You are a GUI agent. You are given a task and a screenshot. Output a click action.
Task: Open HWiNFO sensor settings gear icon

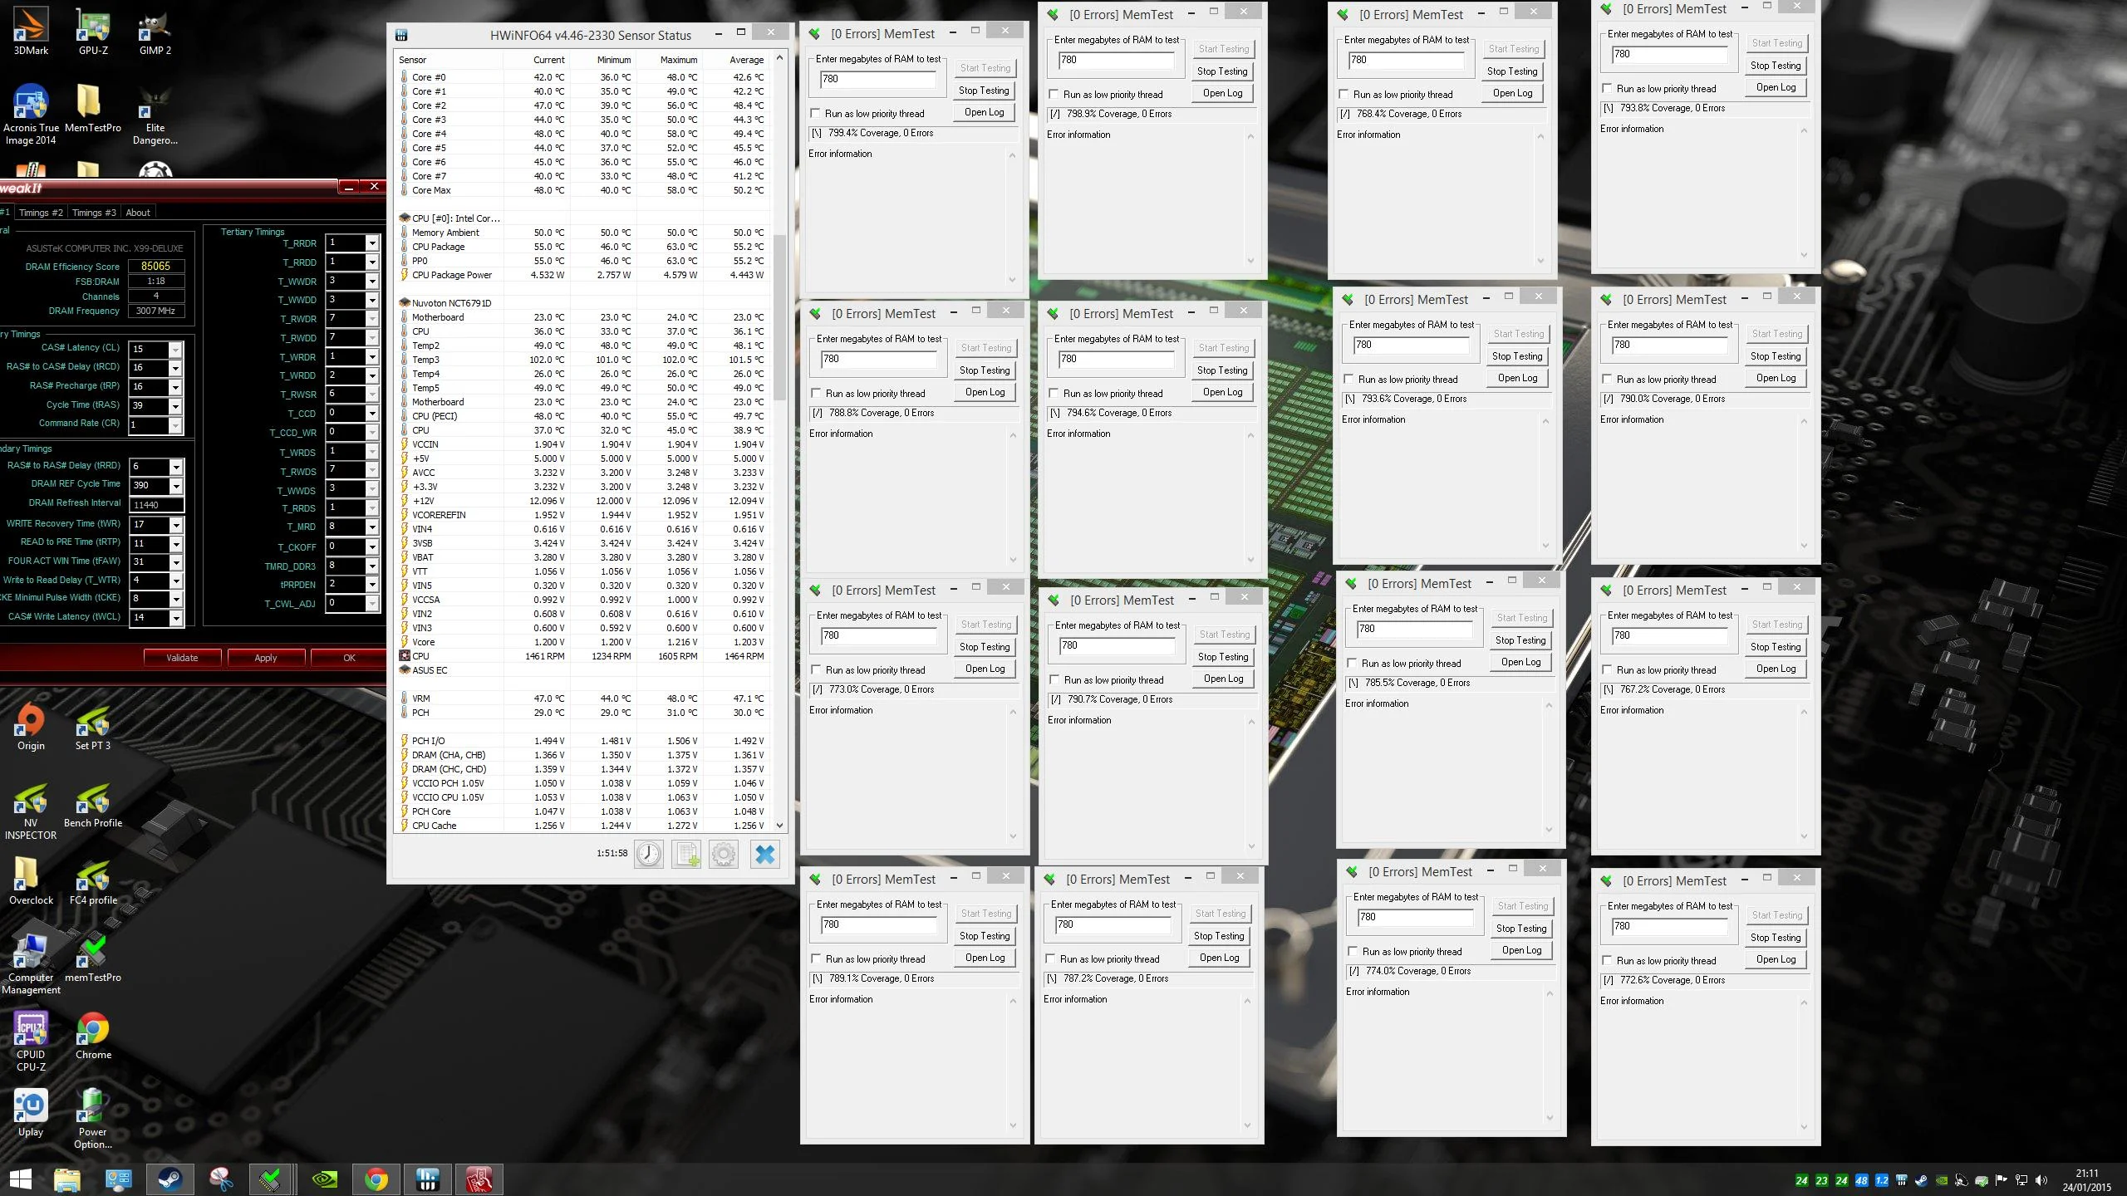pos(724,854)
